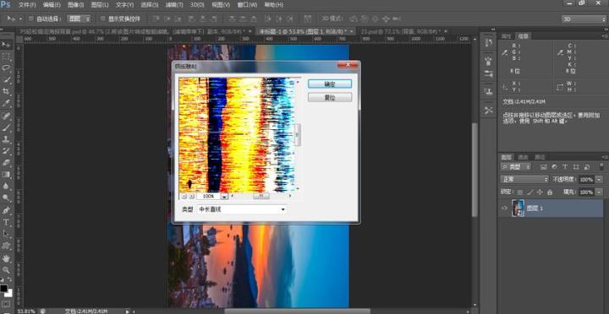The image size is (609, 314).
Task: Switch to the 路径 panel tab
Action: (x=540, y=157)
